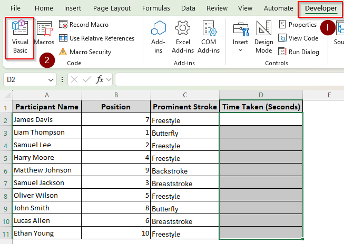Select column D header
The image size is (344, 244).
point(261,95)
